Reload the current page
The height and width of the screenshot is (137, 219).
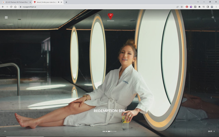tap(11, 7)
